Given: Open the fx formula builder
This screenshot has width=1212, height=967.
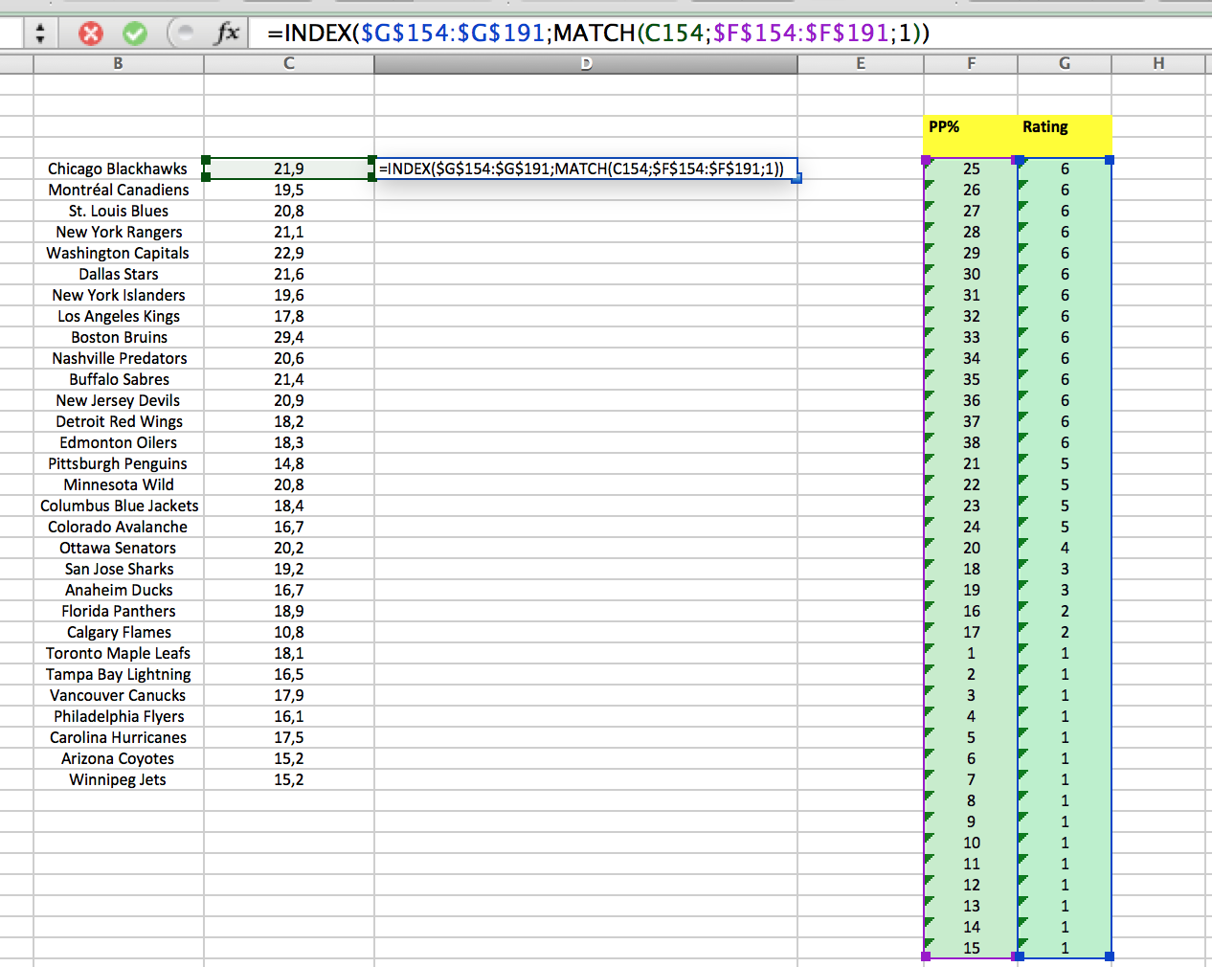Looking at the screenshot, I should click(x=227, y=34).
